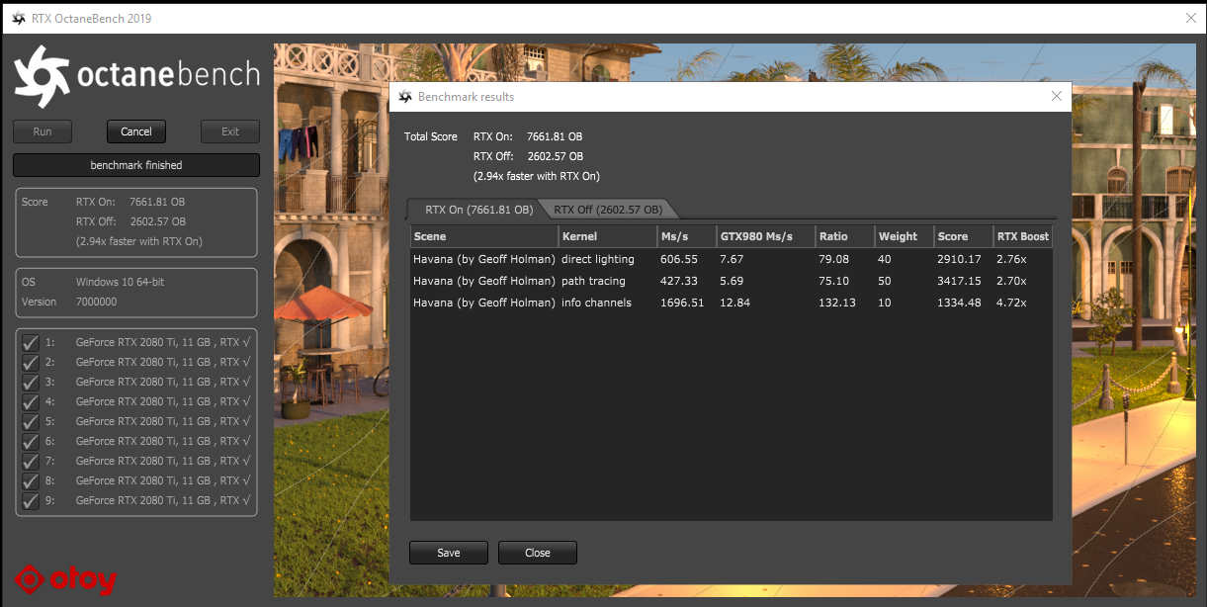Click the Close button in results dialog
This screenshot has height=607, width=1207.
538,553
